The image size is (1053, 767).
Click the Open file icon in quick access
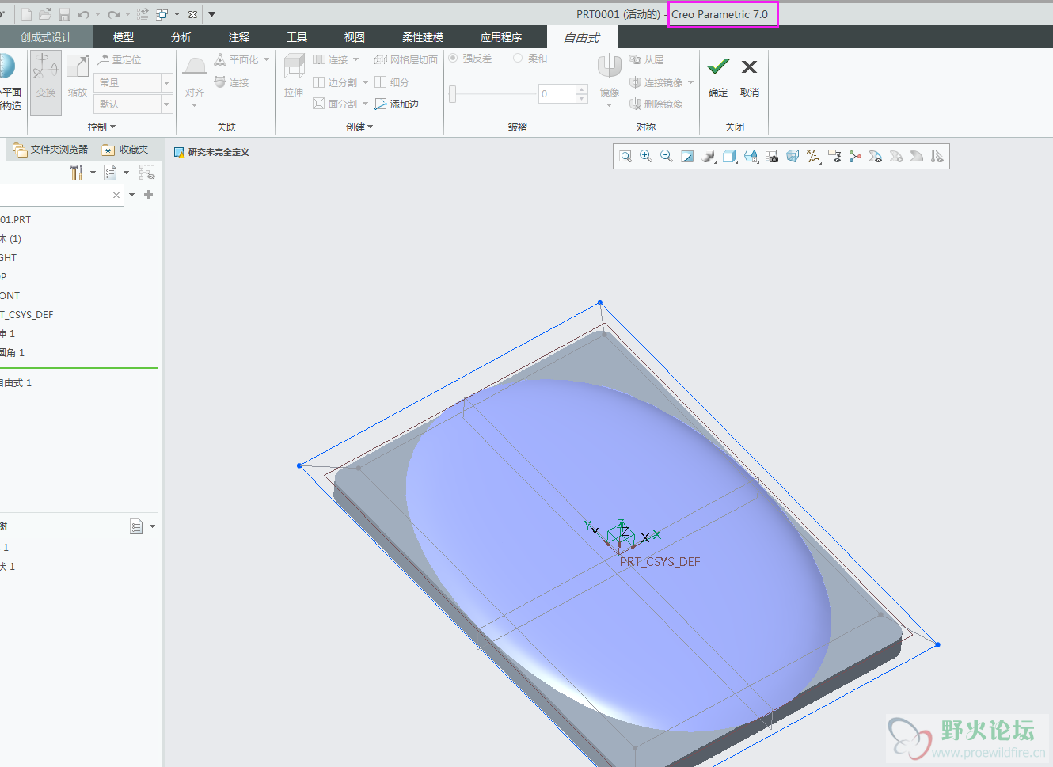pos(45,14)
